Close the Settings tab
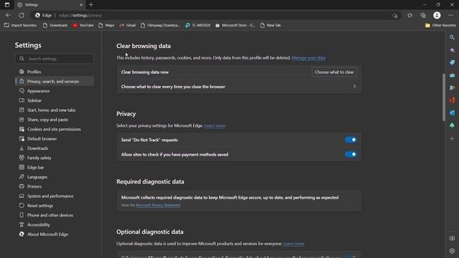 coord(81,5)
